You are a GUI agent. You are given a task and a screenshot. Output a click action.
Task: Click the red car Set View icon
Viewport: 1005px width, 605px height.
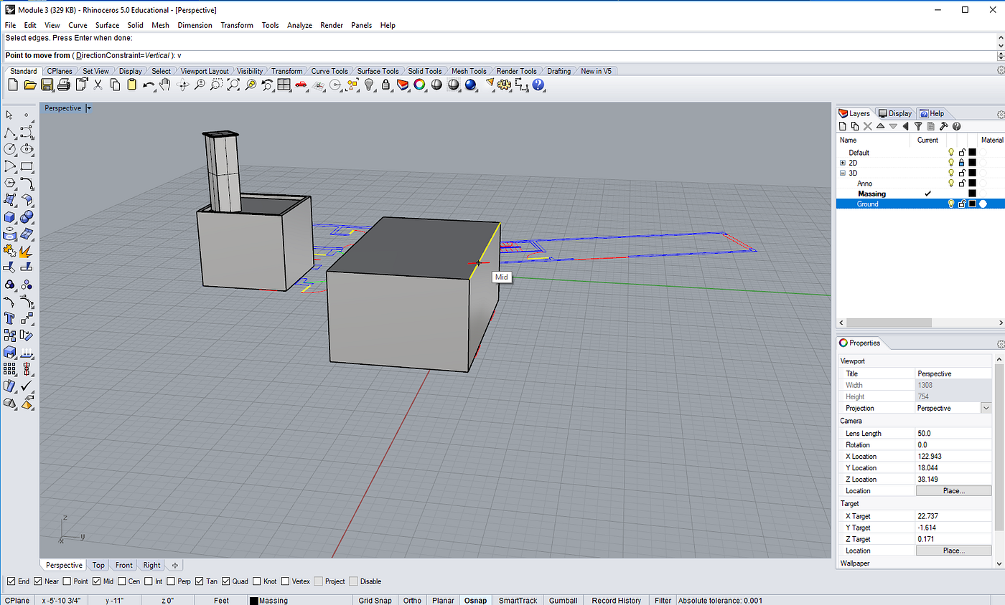301,85
